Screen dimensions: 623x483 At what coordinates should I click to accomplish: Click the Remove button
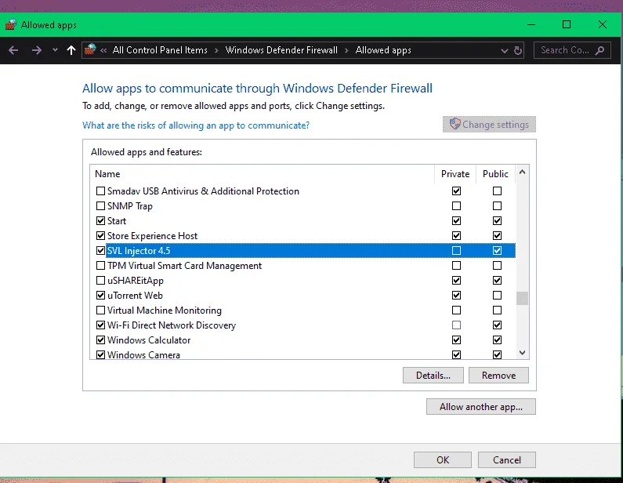[x=498, y=376]
